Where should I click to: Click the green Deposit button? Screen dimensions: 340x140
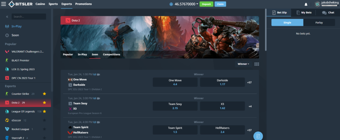click(207, 4)
